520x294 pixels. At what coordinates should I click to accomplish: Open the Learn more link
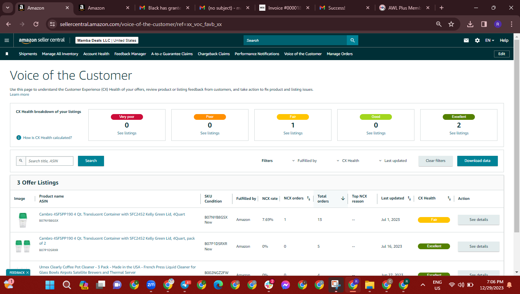19,95
